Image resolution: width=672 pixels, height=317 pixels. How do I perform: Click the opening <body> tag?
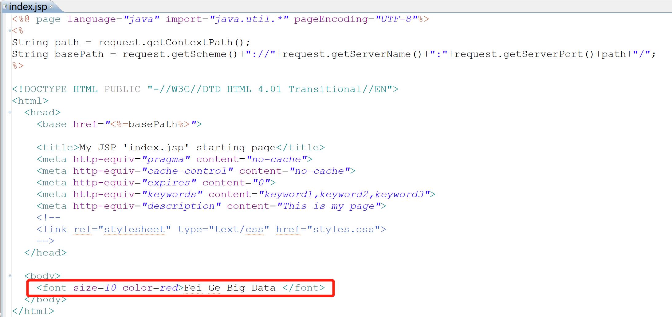click(42, 276)
